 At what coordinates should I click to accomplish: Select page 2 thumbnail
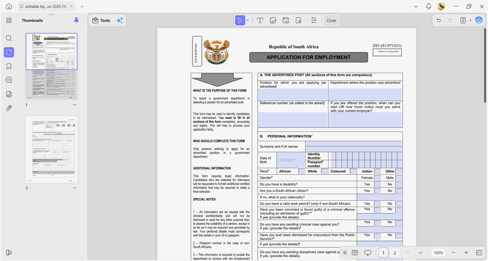[x=51, y=149]
